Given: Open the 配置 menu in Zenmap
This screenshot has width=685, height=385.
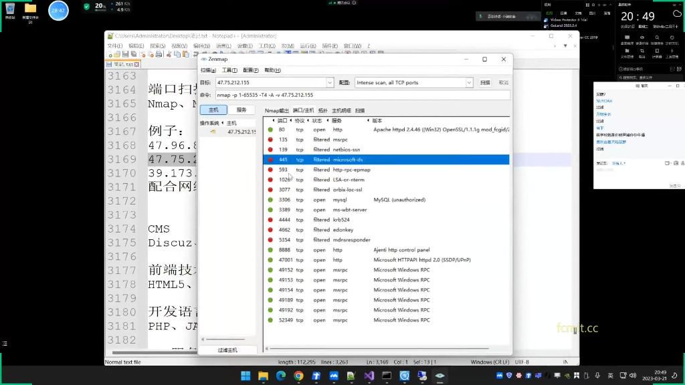Looking at the screenshot, I should coord(250,70).
